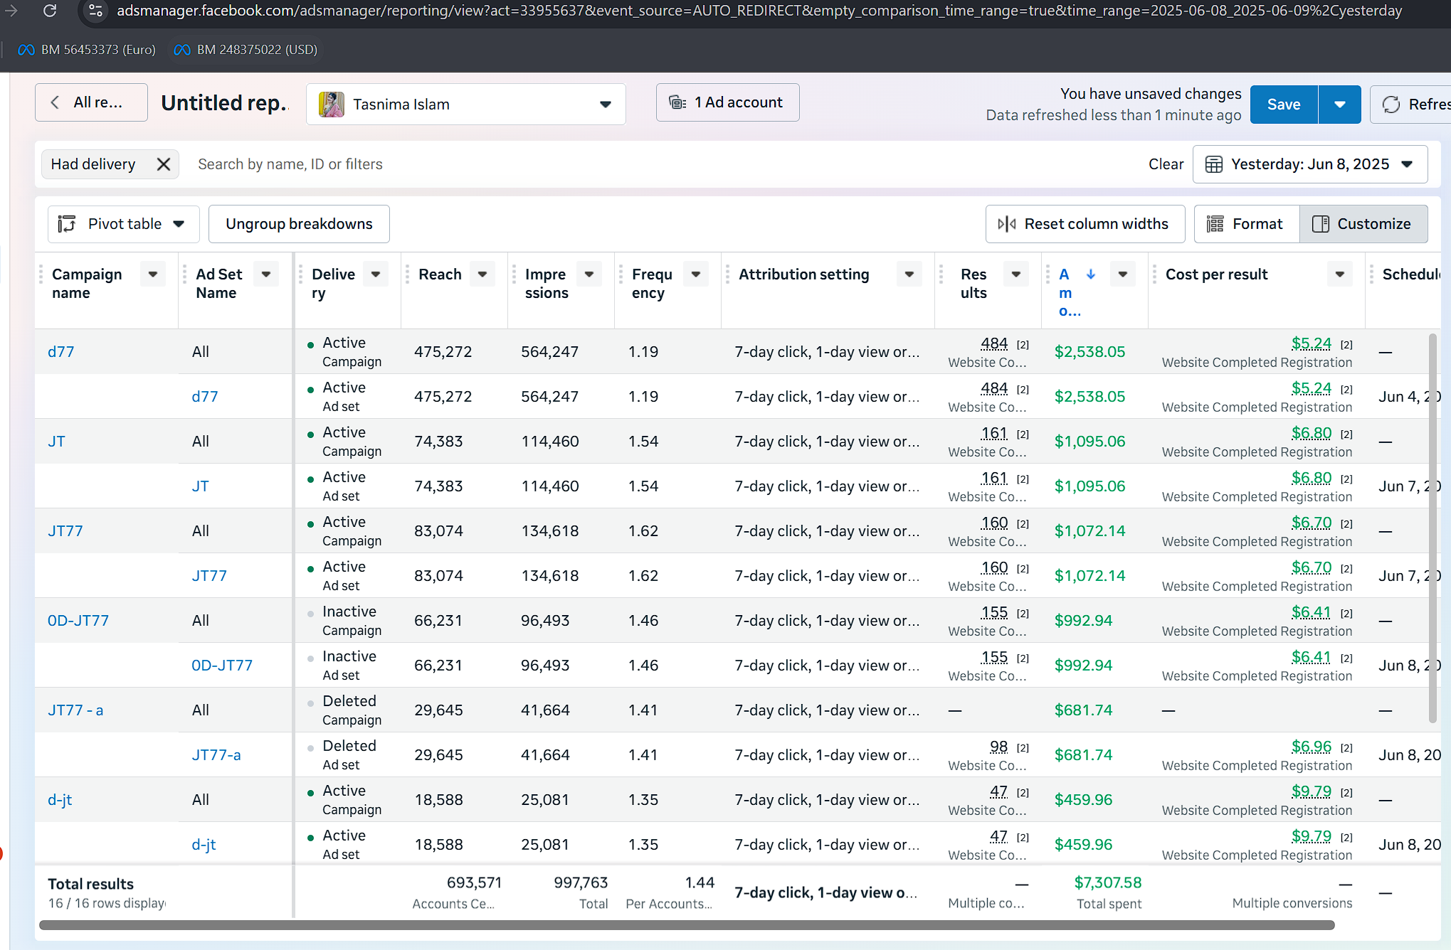Open the d77 campaign link
The image size is (1451, 950).
61,352
